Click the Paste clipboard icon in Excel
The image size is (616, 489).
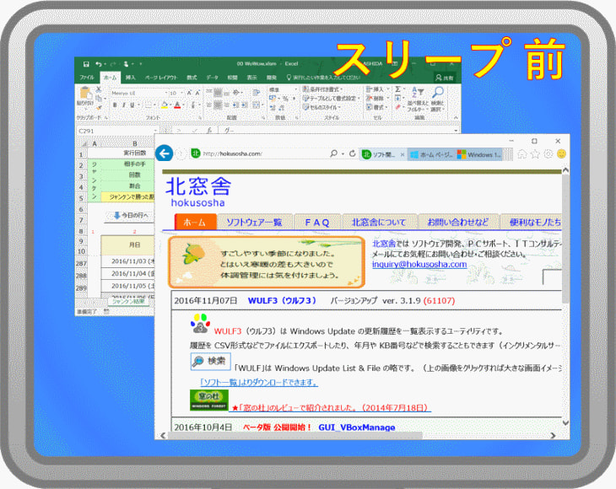pos(85,94)
